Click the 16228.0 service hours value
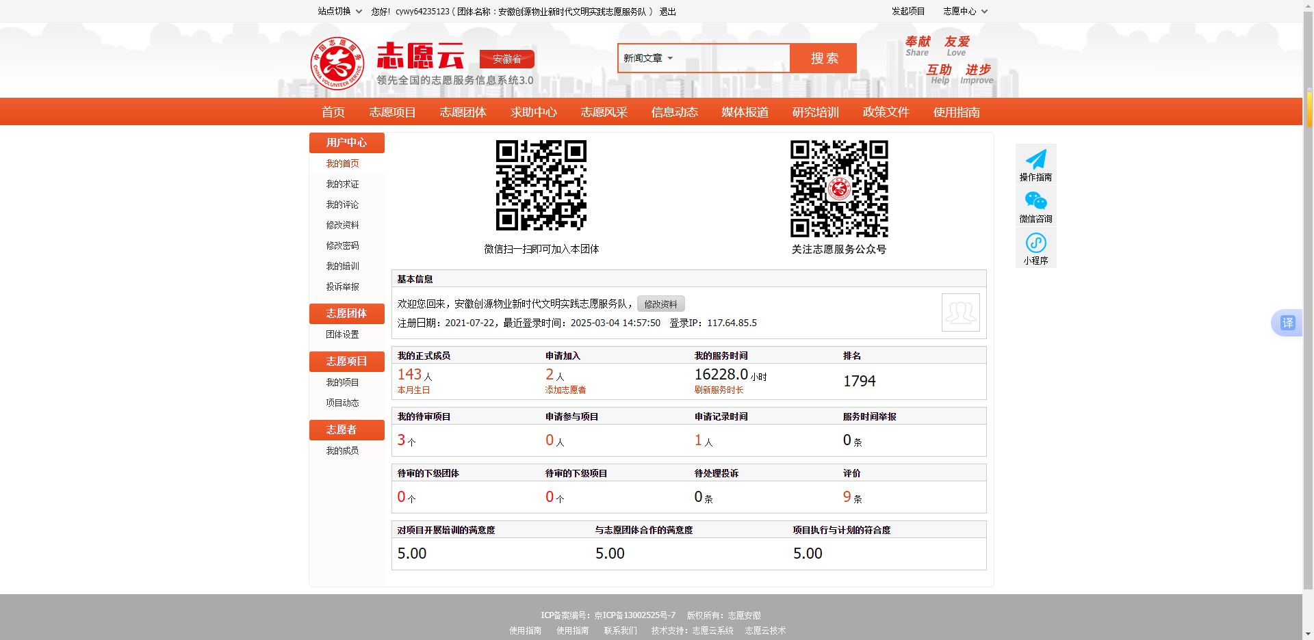The width and height of the screenshot is (1314, 640). 721,374
